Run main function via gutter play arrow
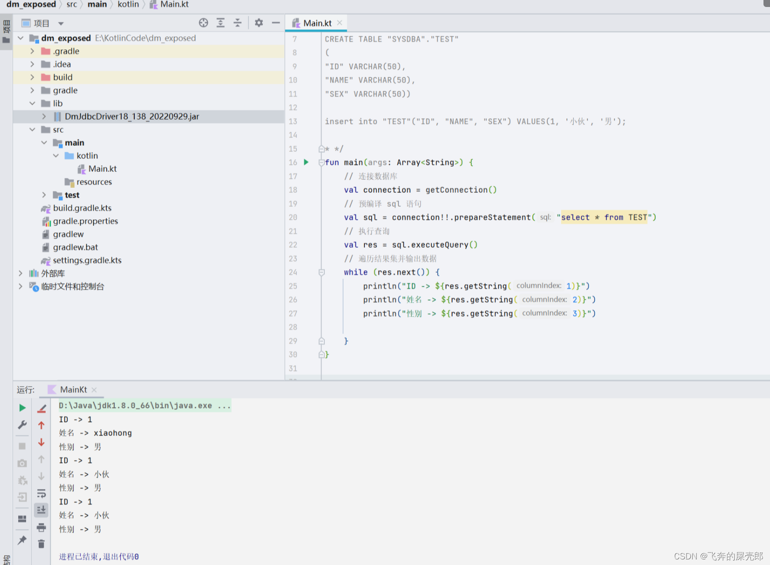The width and height of the screenshot is (770, 565). (306, 162)
